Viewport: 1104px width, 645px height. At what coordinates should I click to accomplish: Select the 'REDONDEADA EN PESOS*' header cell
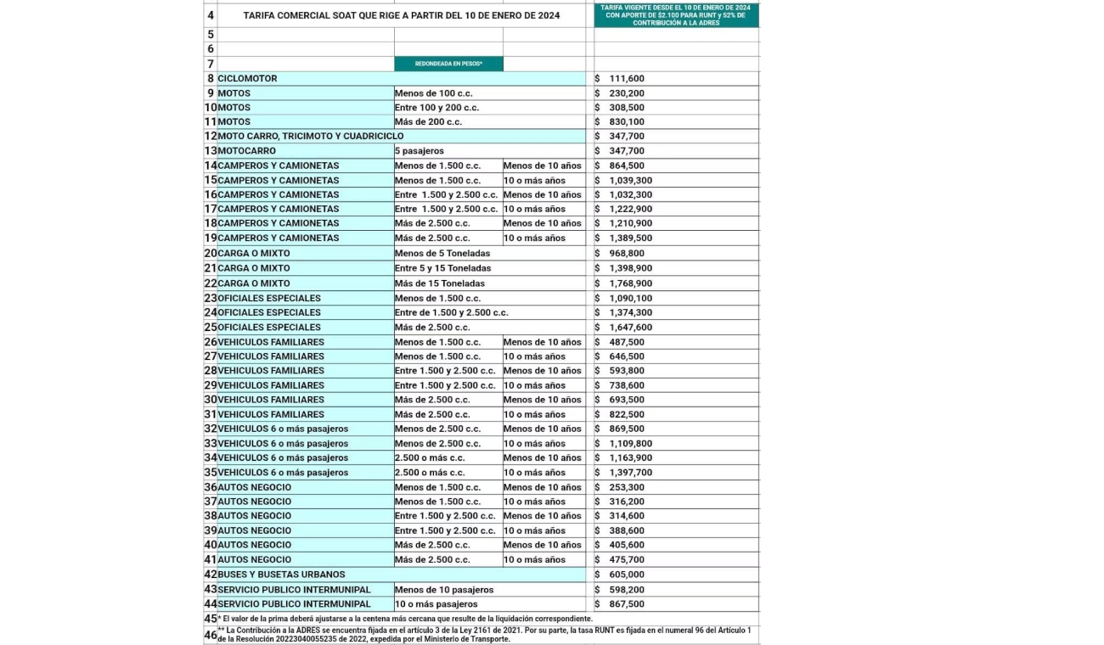coord(448,64)
